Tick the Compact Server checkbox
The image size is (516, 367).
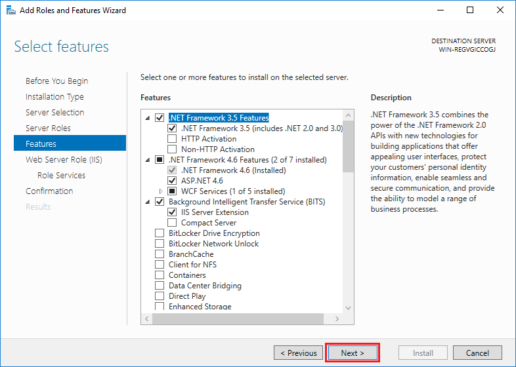(172, 223)
